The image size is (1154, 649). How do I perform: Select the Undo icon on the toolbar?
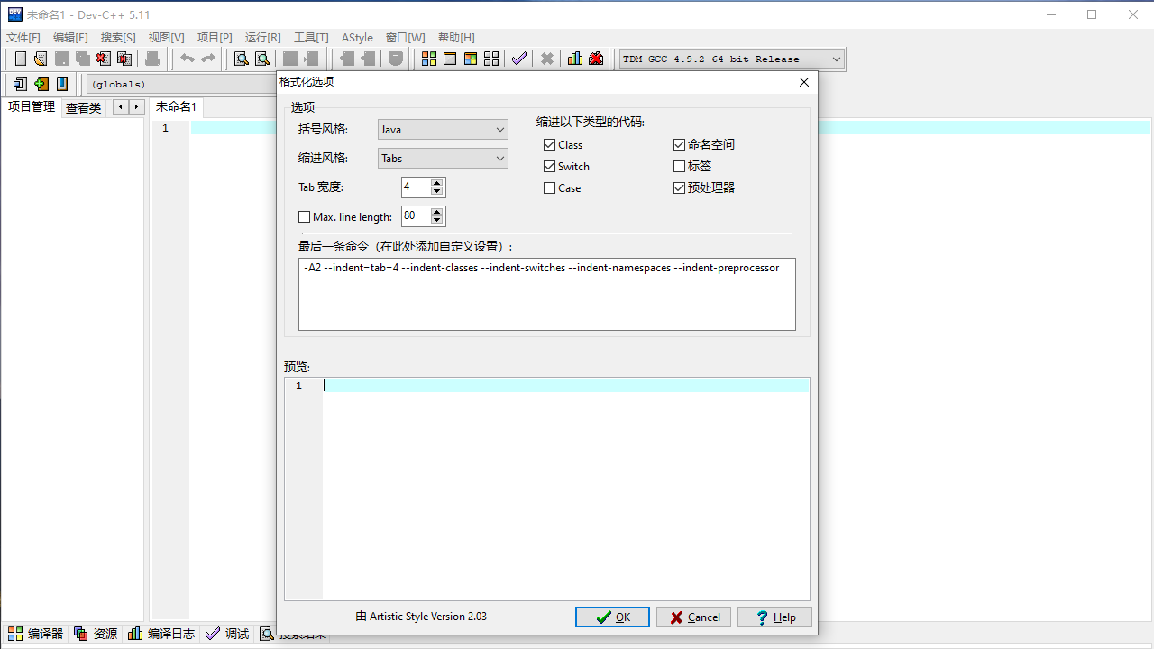(187, 59)
